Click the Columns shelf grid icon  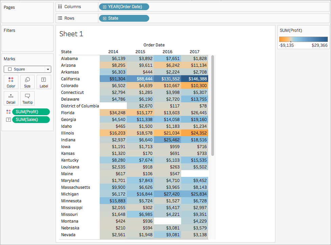[60, 6]
